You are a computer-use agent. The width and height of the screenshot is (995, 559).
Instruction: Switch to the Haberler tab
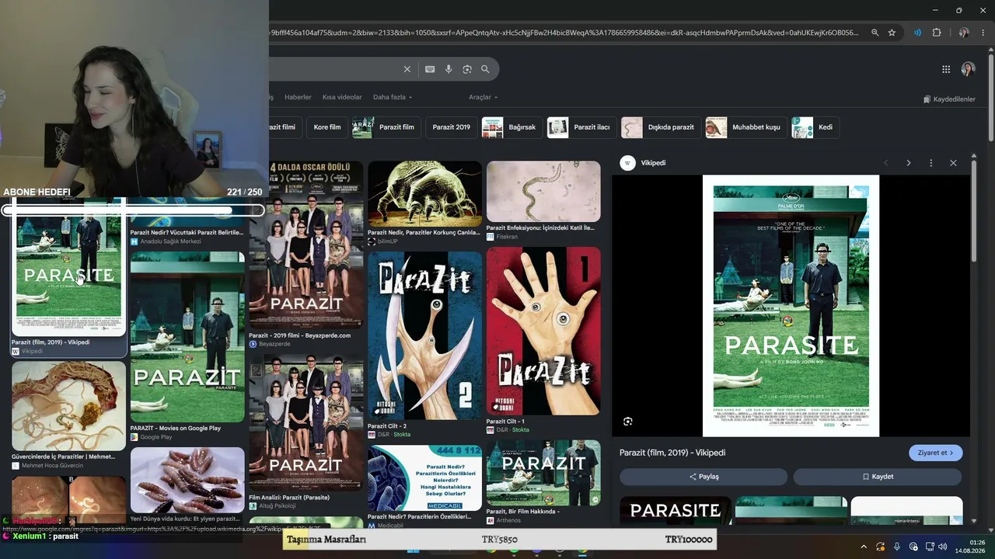click(x=298, y=97)
